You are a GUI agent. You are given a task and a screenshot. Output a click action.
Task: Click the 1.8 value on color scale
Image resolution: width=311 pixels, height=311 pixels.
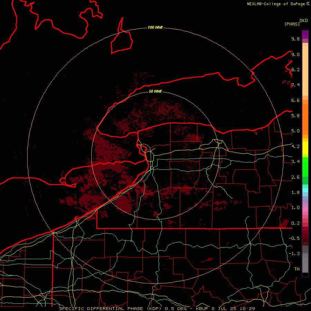coord(295,192)
